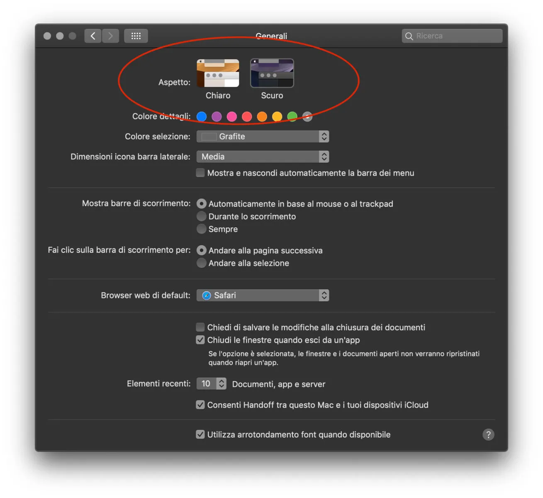Go back with the left arrow button

tap(93, 36)
